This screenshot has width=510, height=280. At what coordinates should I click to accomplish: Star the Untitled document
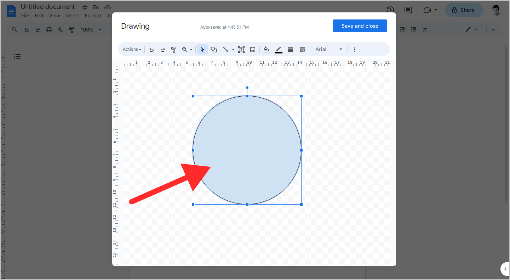85,7
